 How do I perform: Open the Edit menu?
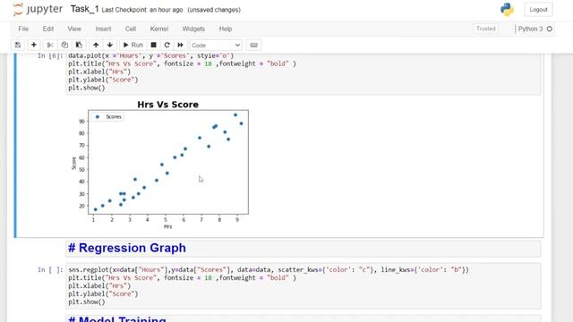[47, 29]
